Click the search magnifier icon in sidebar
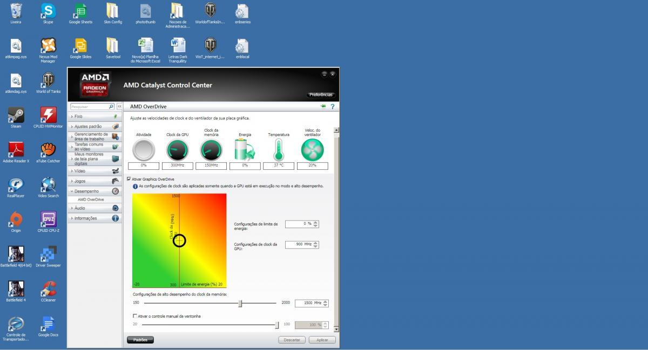This screenshot has width=648, height=350. (111, 107)
